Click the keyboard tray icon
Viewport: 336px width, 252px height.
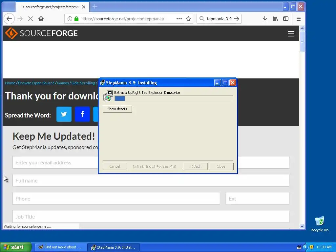[299, 247]
